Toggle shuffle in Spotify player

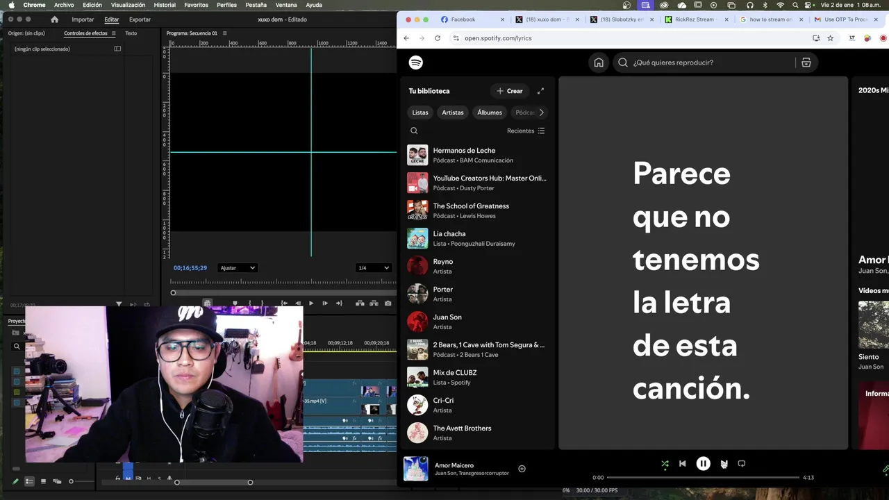(x=665, y=463)
